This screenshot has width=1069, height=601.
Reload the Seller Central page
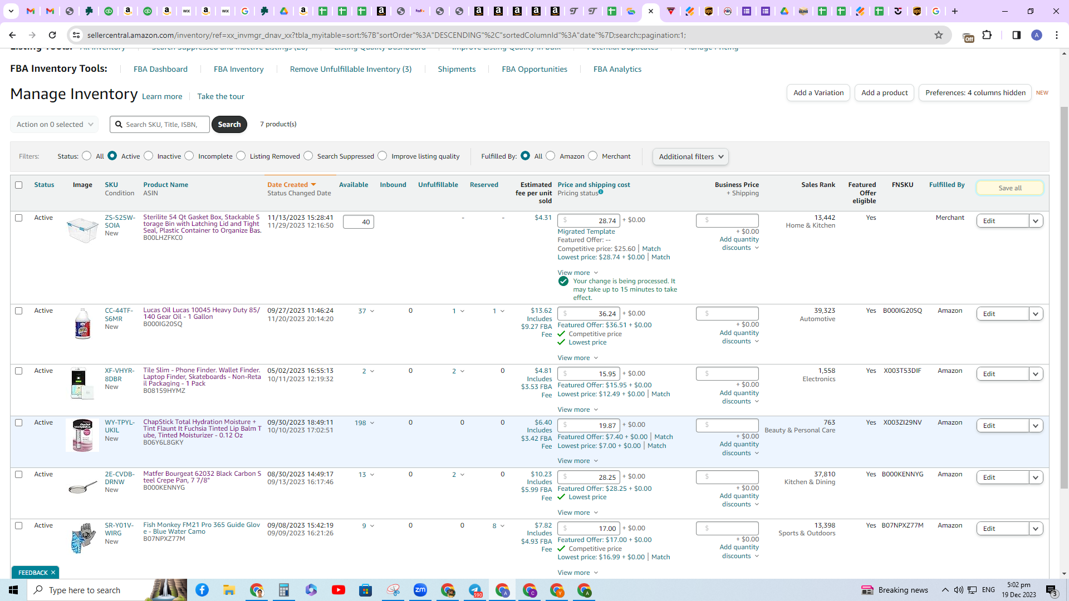tap(52, 35)
